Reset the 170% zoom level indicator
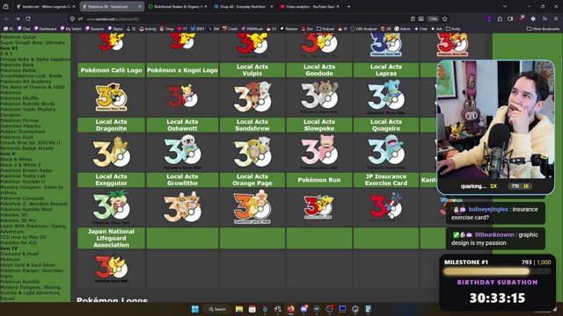 [433, 18]
